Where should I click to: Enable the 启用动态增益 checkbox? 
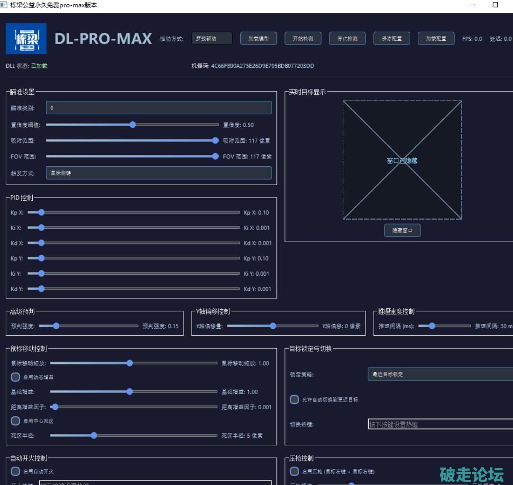[x=16, y=377]
